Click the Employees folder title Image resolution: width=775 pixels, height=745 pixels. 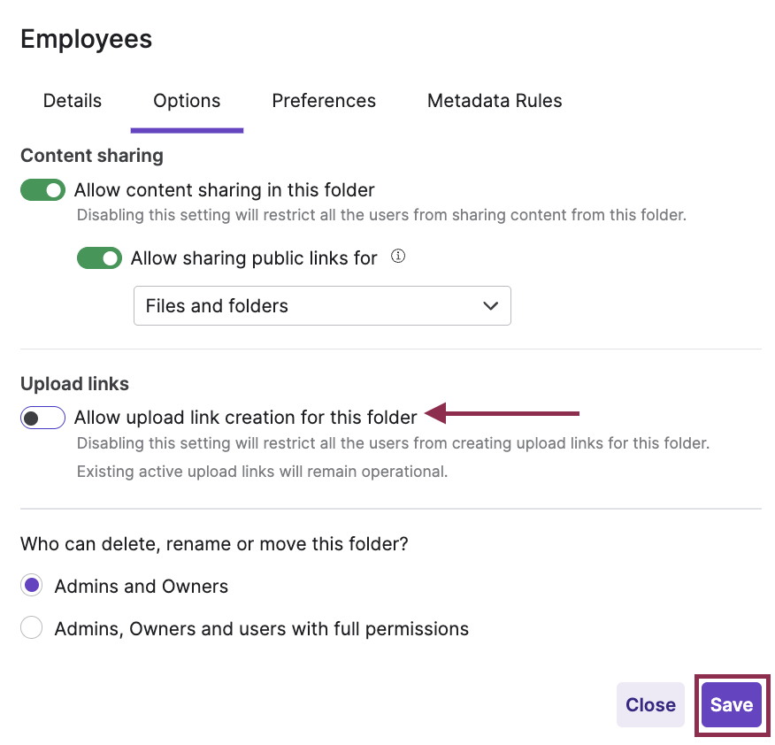[87, 39]
